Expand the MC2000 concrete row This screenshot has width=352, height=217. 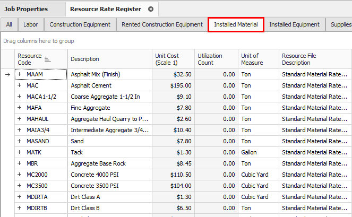click(20, 175)
